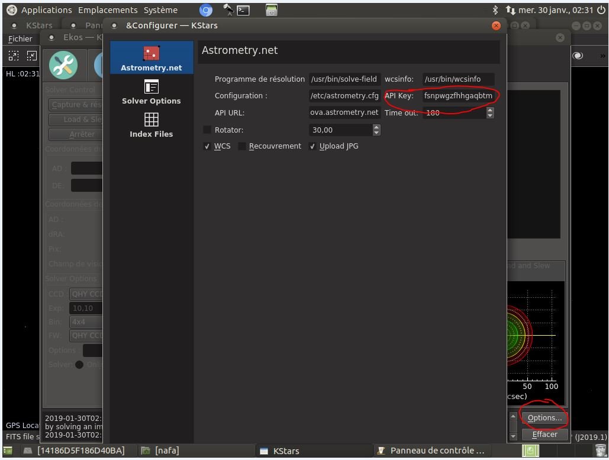Viewport: 609px width, 460px height.
Task: Open the Système menu
Action: click(x=160, y=10)
